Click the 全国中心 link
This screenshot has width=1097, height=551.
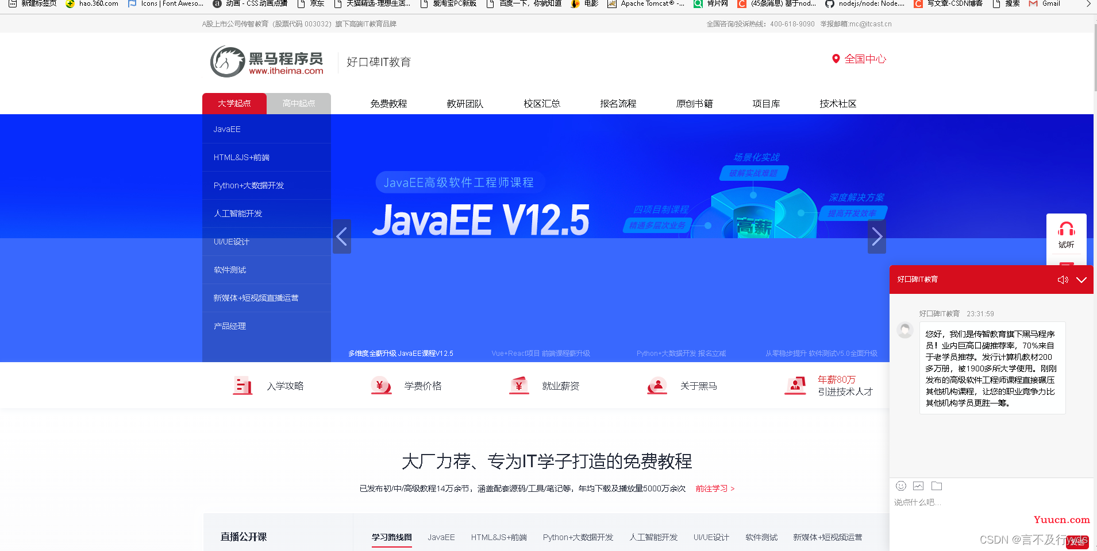point(865,59)
